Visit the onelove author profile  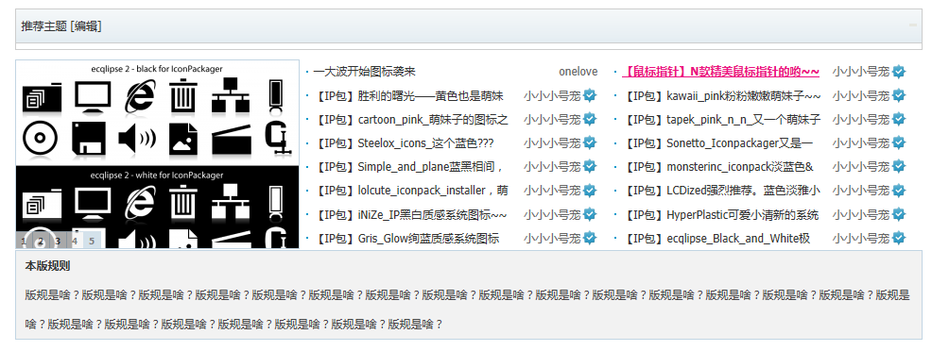[x=578, y=72]
